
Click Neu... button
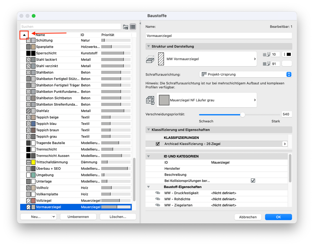click(x=36, y=217)
